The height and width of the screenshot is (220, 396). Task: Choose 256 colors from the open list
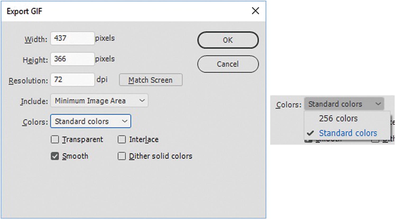point(338,119)
